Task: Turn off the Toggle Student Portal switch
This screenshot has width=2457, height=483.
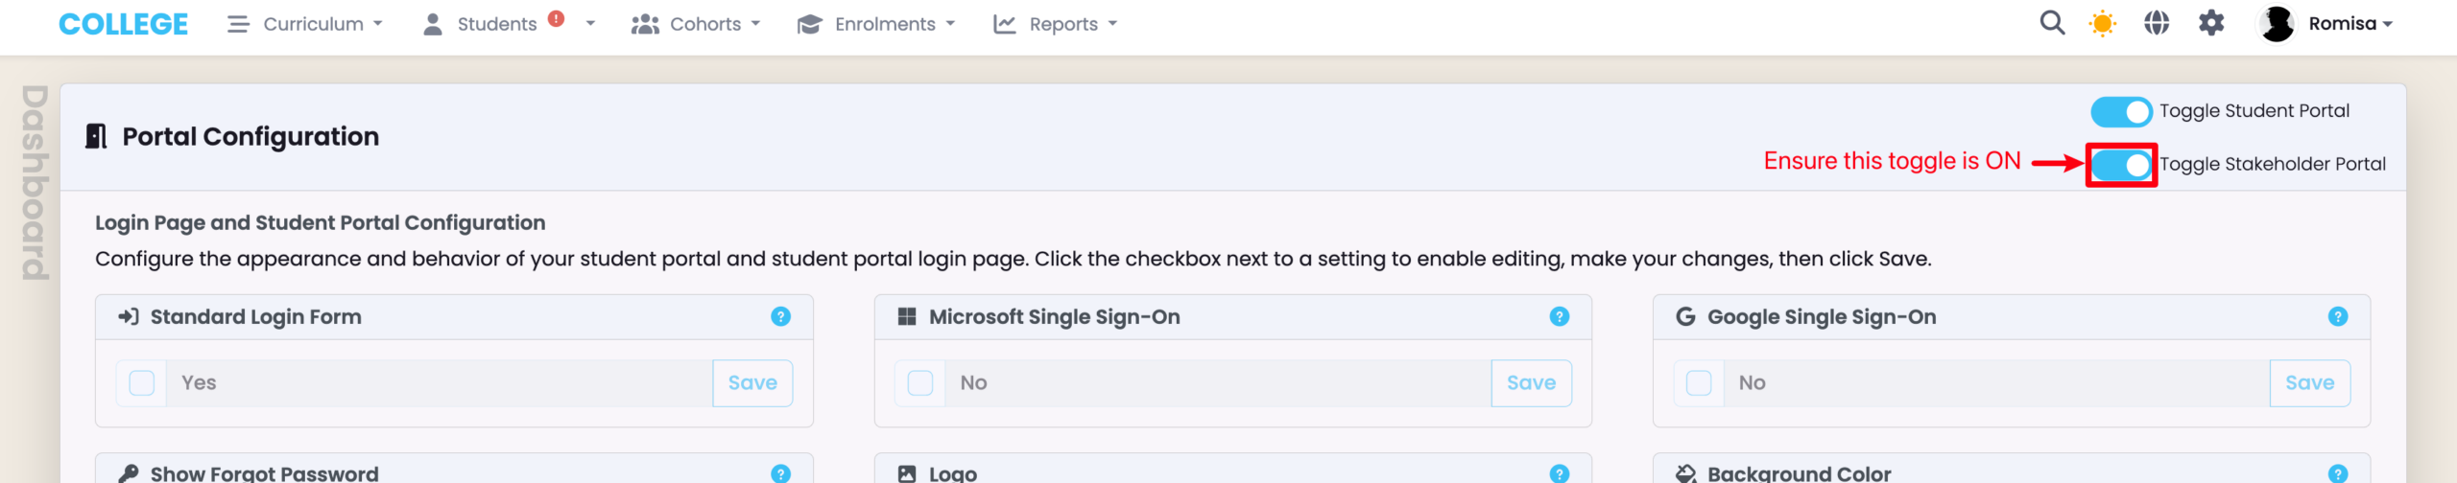Action: tap(2120, 112)
